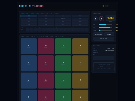Click the MPC STUDIO title logo
Screen dimensions: 135x101
tap(31, 6)
